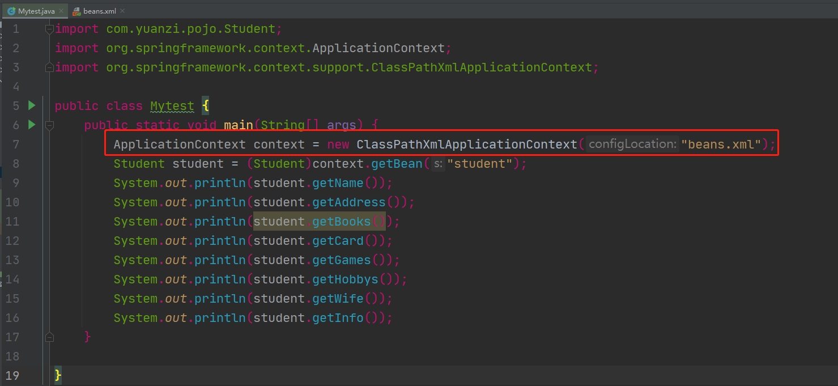Screen dimensions: 838x386
Task: Click getGames on line 13
Action: coord(342,260)
